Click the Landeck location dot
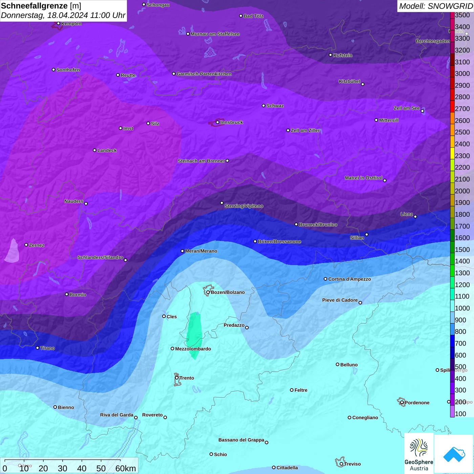 pos(94,150)
